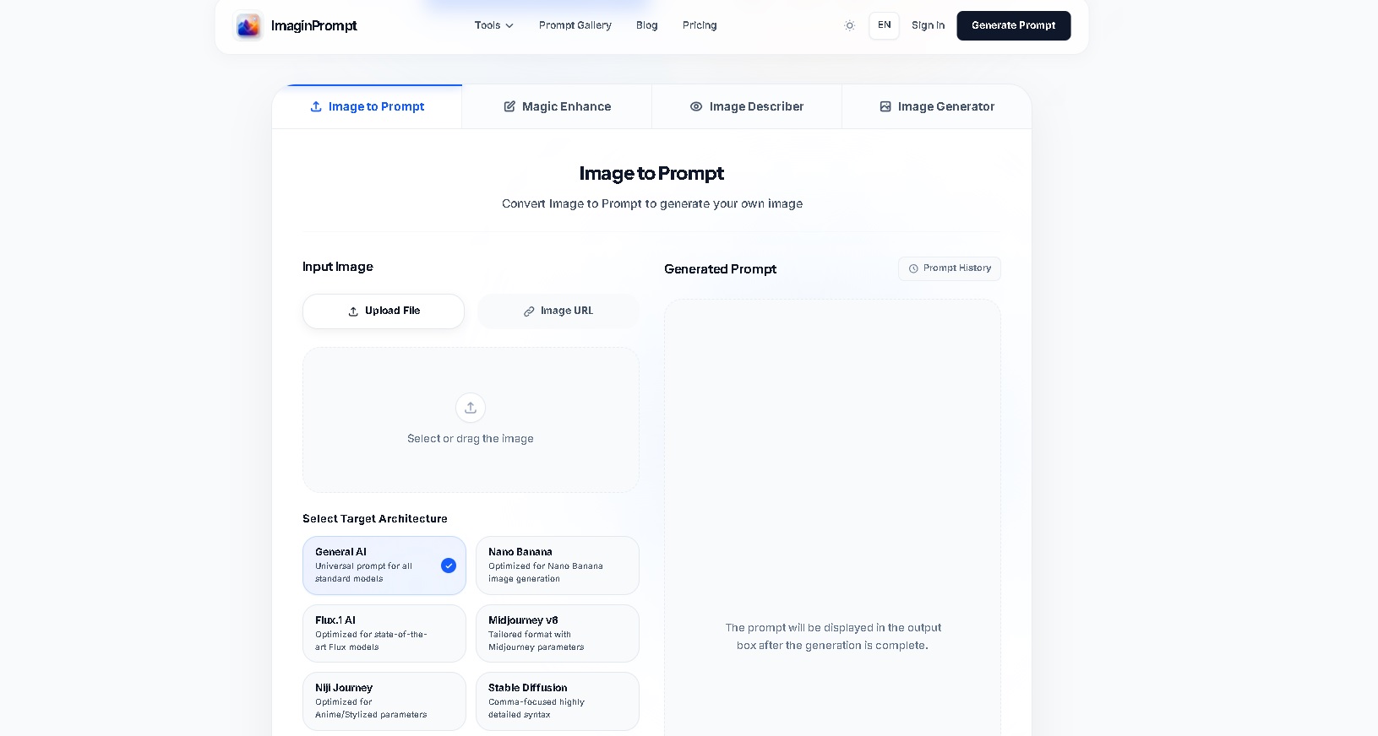The image size is (1378, 736).
Task: Switch to the Magic Enhance tab
Action: [x=557, y=106]
